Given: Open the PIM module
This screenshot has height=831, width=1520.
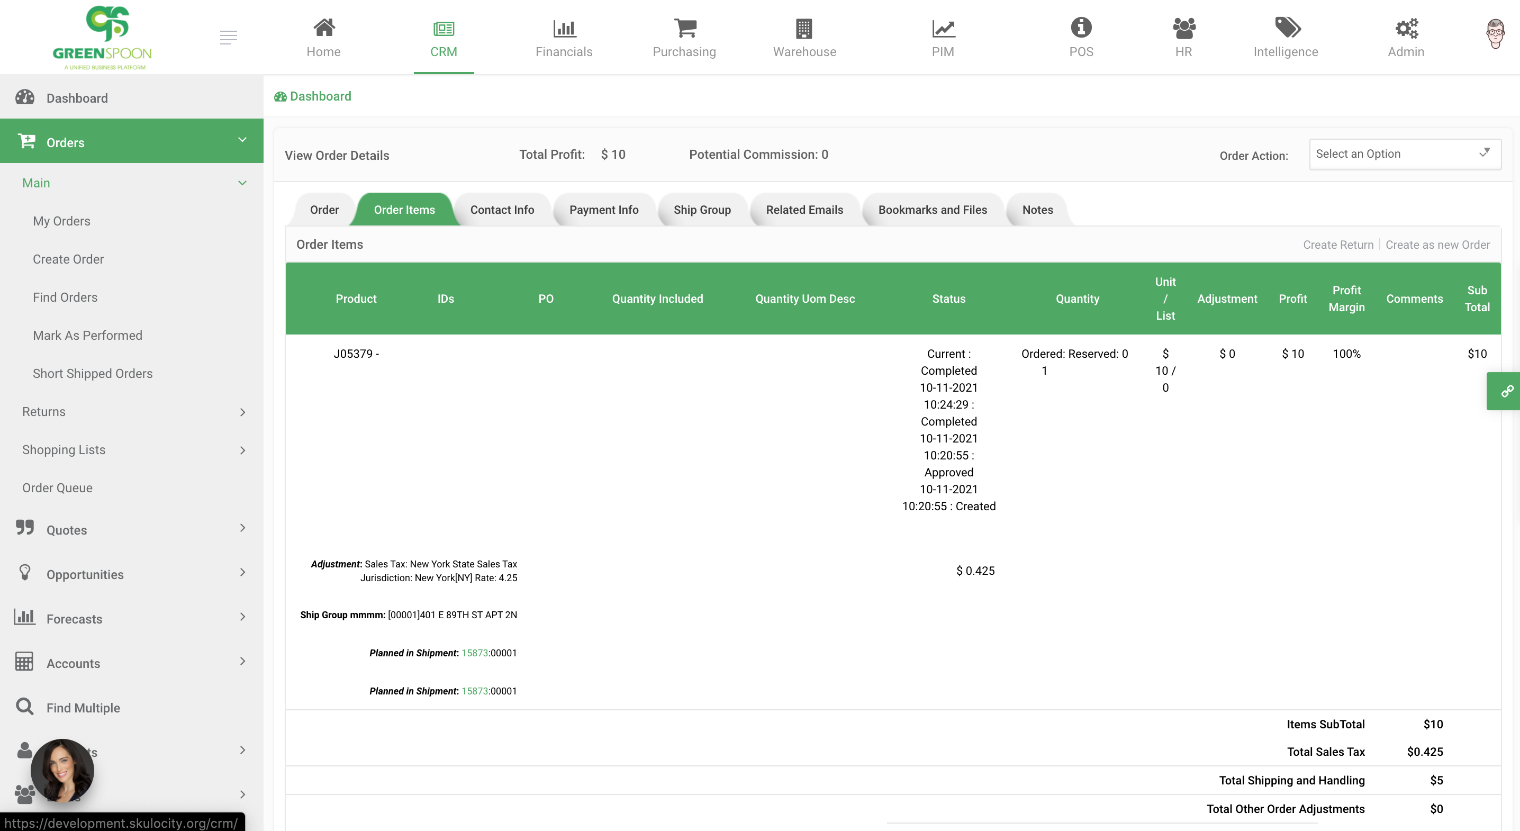Looking at the screenshot, I should click(942, 38).
